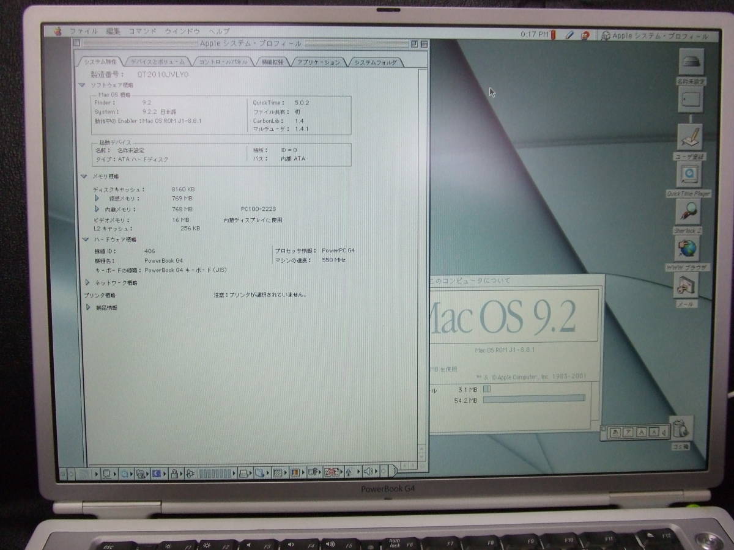Viewport: 734px width, 550px height.
Task: Select the システム特性 tab
Action: (100, 62)
